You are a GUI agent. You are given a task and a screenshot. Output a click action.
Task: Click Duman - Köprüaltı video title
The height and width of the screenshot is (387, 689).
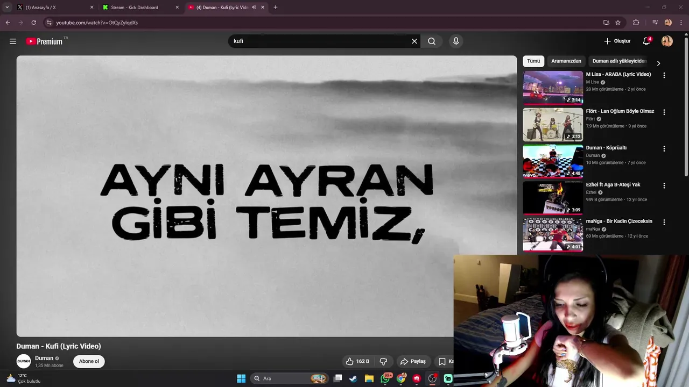[x=606, y=148]
